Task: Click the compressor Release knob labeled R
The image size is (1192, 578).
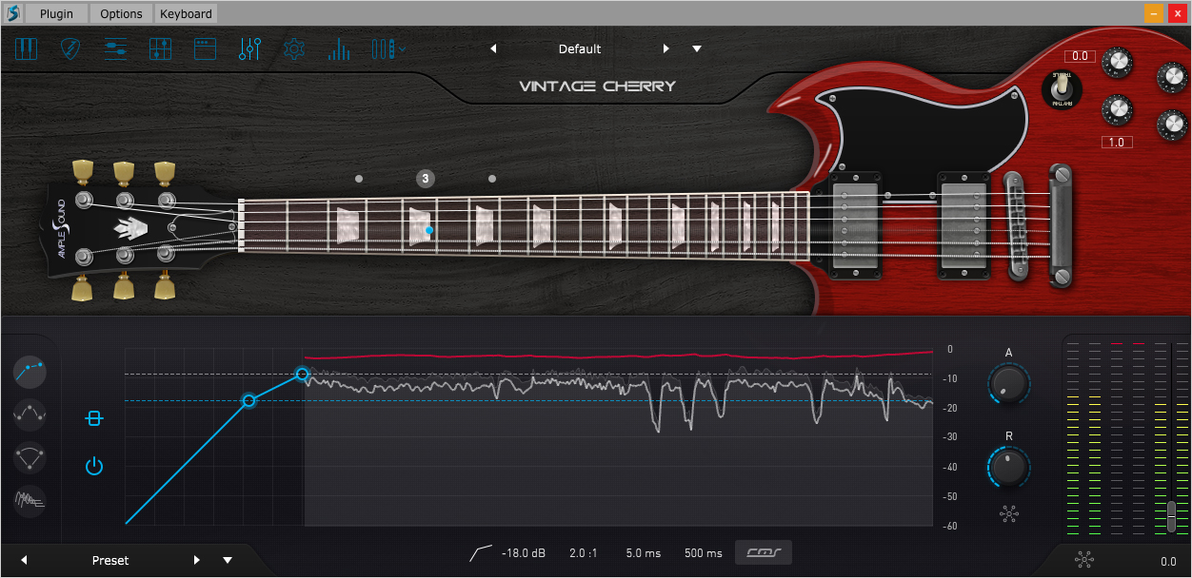Action: tap(1008, 467)
